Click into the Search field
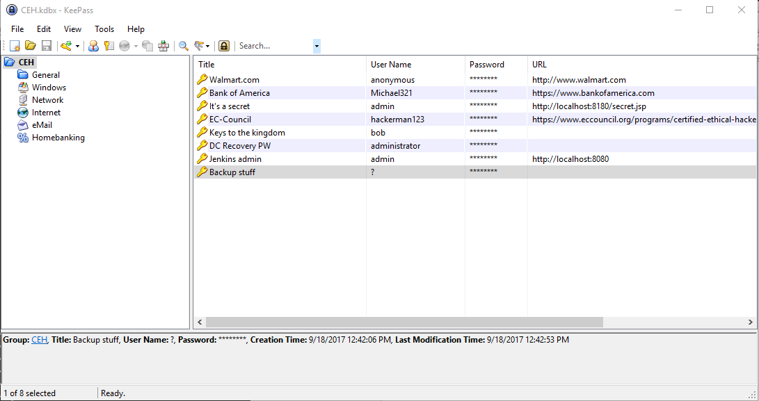This screenshot has width=759, height=401. 275,46
